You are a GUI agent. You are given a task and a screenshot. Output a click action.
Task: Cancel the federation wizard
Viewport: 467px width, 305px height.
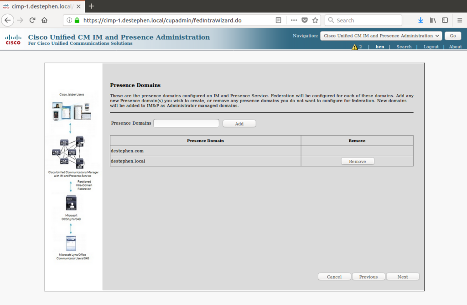pyautogui.click(x=334, y=277)
